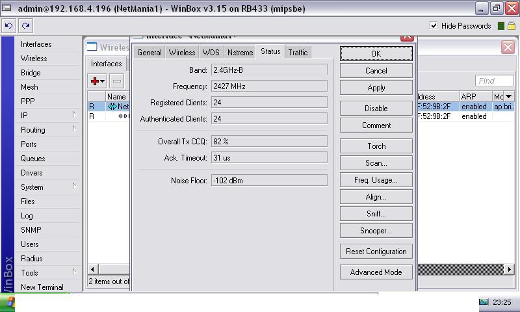Open Files in the sidebar

pyautogui.click(x=27, y=201)
